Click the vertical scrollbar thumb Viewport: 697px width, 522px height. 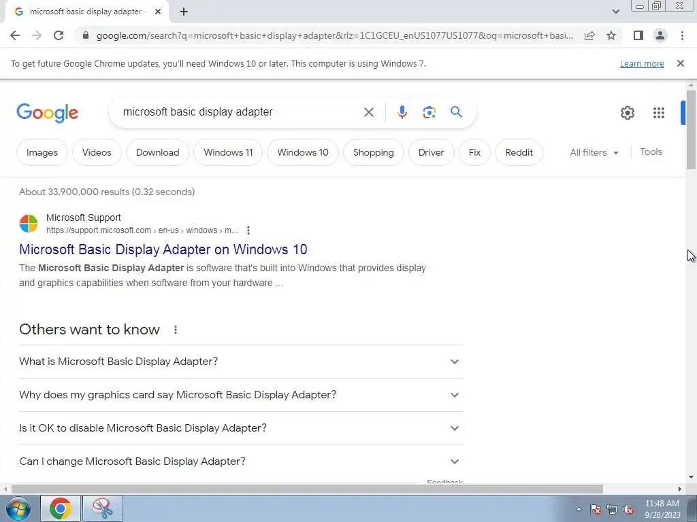[691, 129]
